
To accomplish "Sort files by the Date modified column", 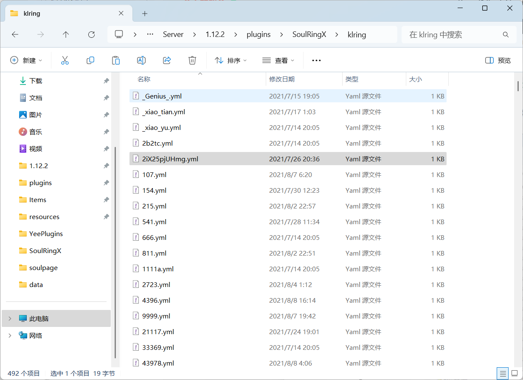I will [282, 79].
